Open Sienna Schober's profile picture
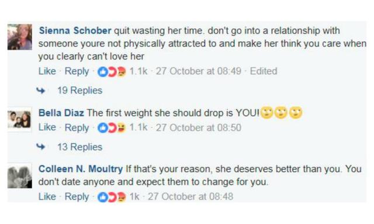 click(19, 37)
